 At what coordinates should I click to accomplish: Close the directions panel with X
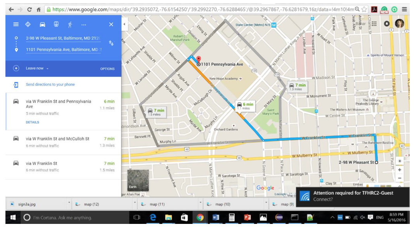tap(111, 24)
